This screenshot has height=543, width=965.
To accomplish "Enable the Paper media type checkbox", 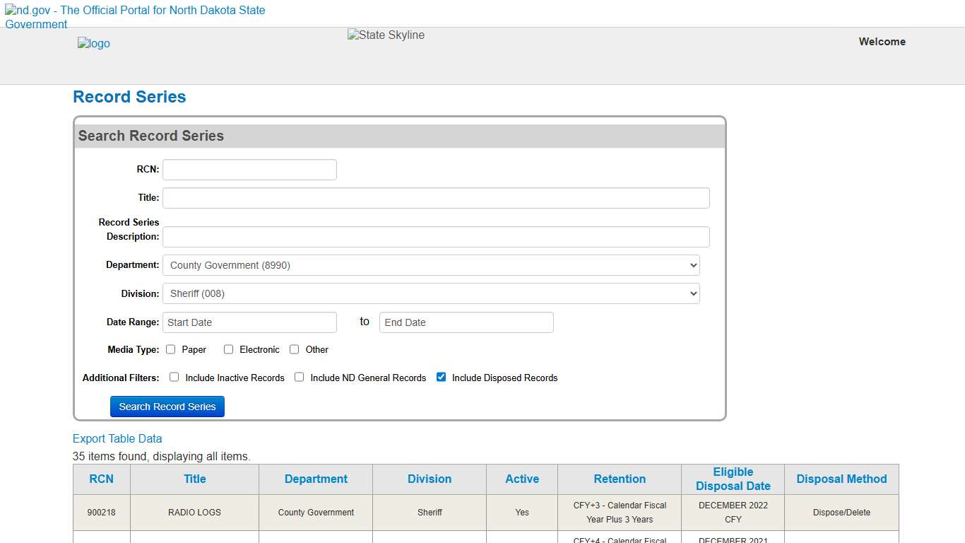I will point(170,349).
